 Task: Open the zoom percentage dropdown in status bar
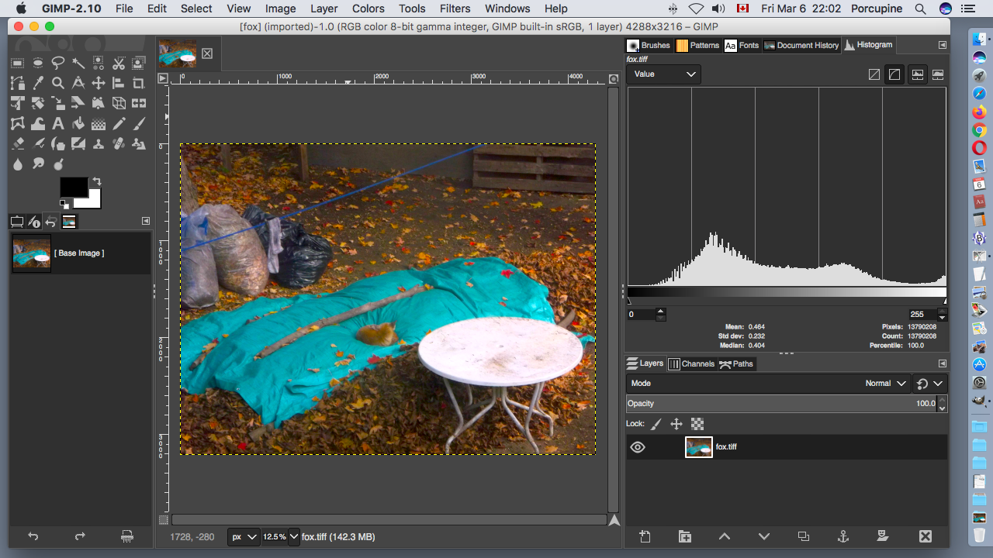click(x=292, y=537)
